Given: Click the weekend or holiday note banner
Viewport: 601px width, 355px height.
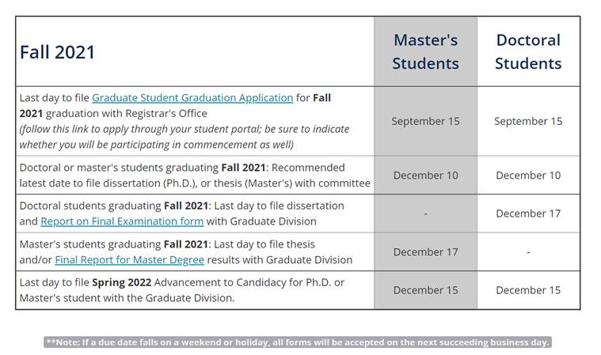Looking at the screenshot, I should (298, 342).
